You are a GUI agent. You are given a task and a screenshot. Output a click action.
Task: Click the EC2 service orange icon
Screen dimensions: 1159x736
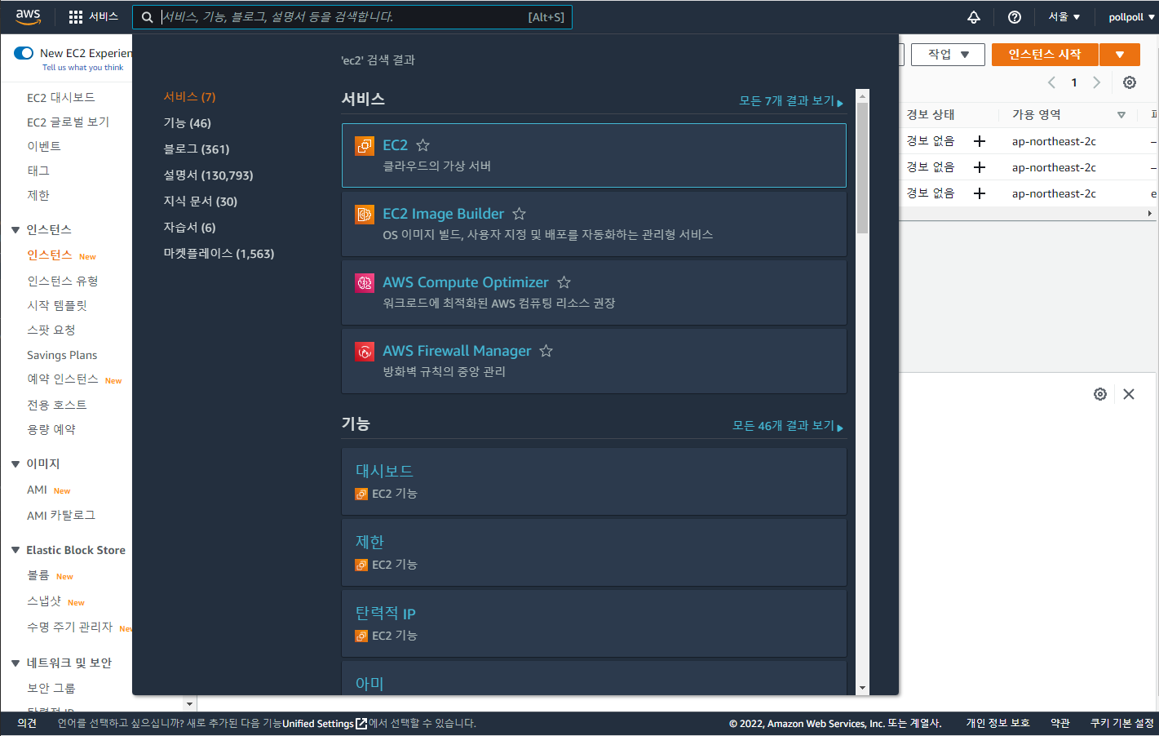(365, 146)
